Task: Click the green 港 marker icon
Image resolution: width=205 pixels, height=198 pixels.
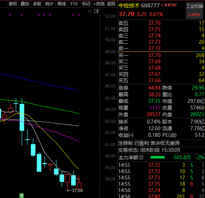Action: pos(22,195)
